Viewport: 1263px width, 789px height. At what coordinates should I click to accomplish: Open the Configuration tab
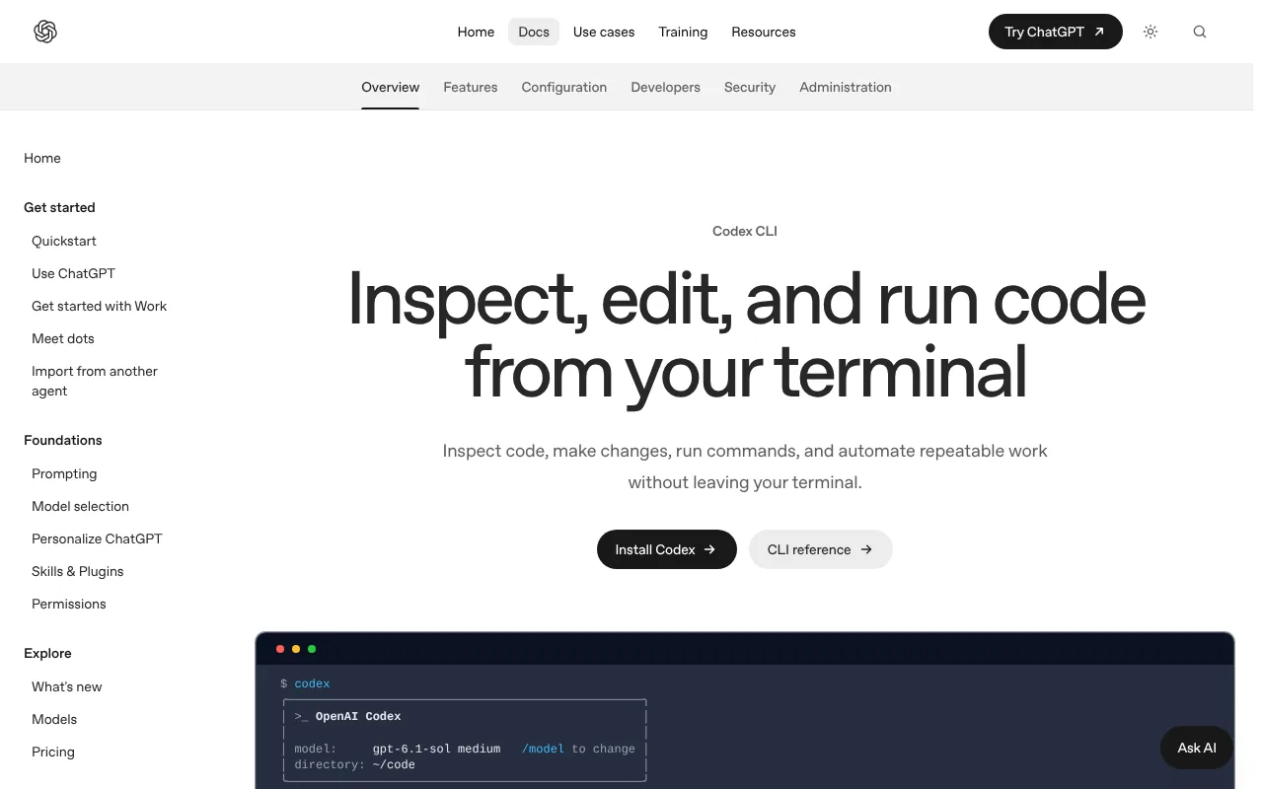tap(564, 87)
